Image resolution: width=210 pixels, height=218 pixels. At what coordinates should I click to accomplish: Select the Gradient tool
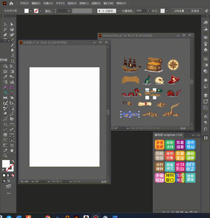click(x=12, y=72)
